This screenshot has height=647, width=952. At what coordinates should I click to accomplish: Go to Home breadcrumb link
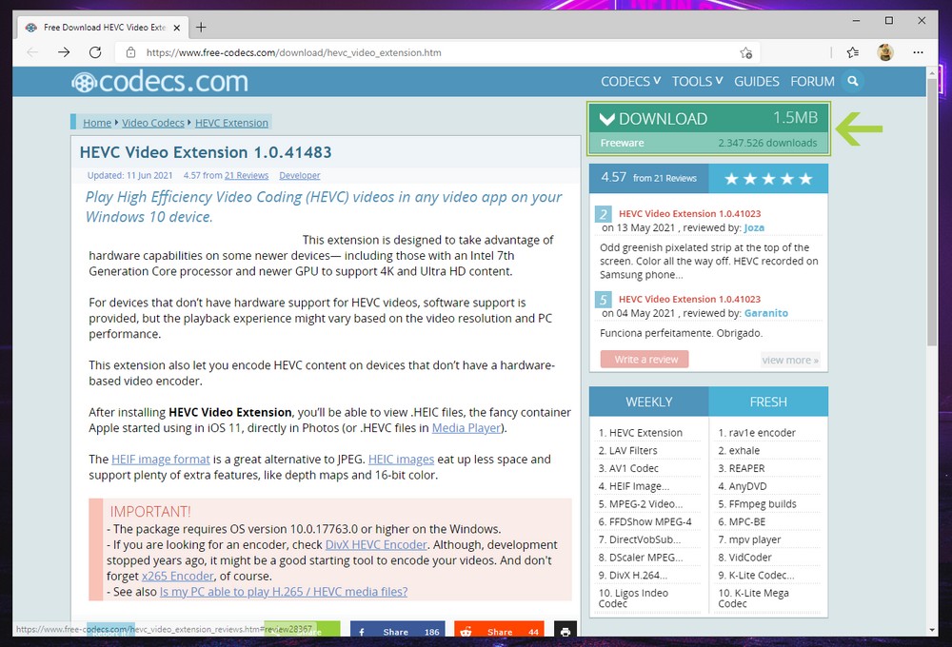pyautogui.click(x=97, y=123)
